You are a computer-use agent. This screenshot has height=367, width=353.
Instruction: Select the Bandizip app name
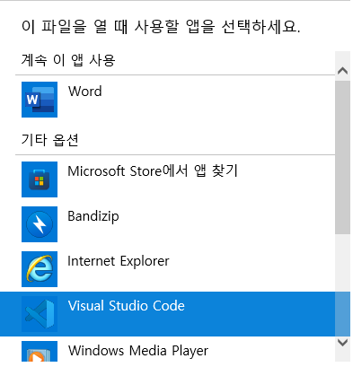pos(93,216)
